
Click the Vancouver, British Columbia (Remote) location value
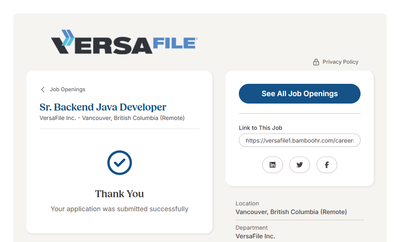click(291, 212)
